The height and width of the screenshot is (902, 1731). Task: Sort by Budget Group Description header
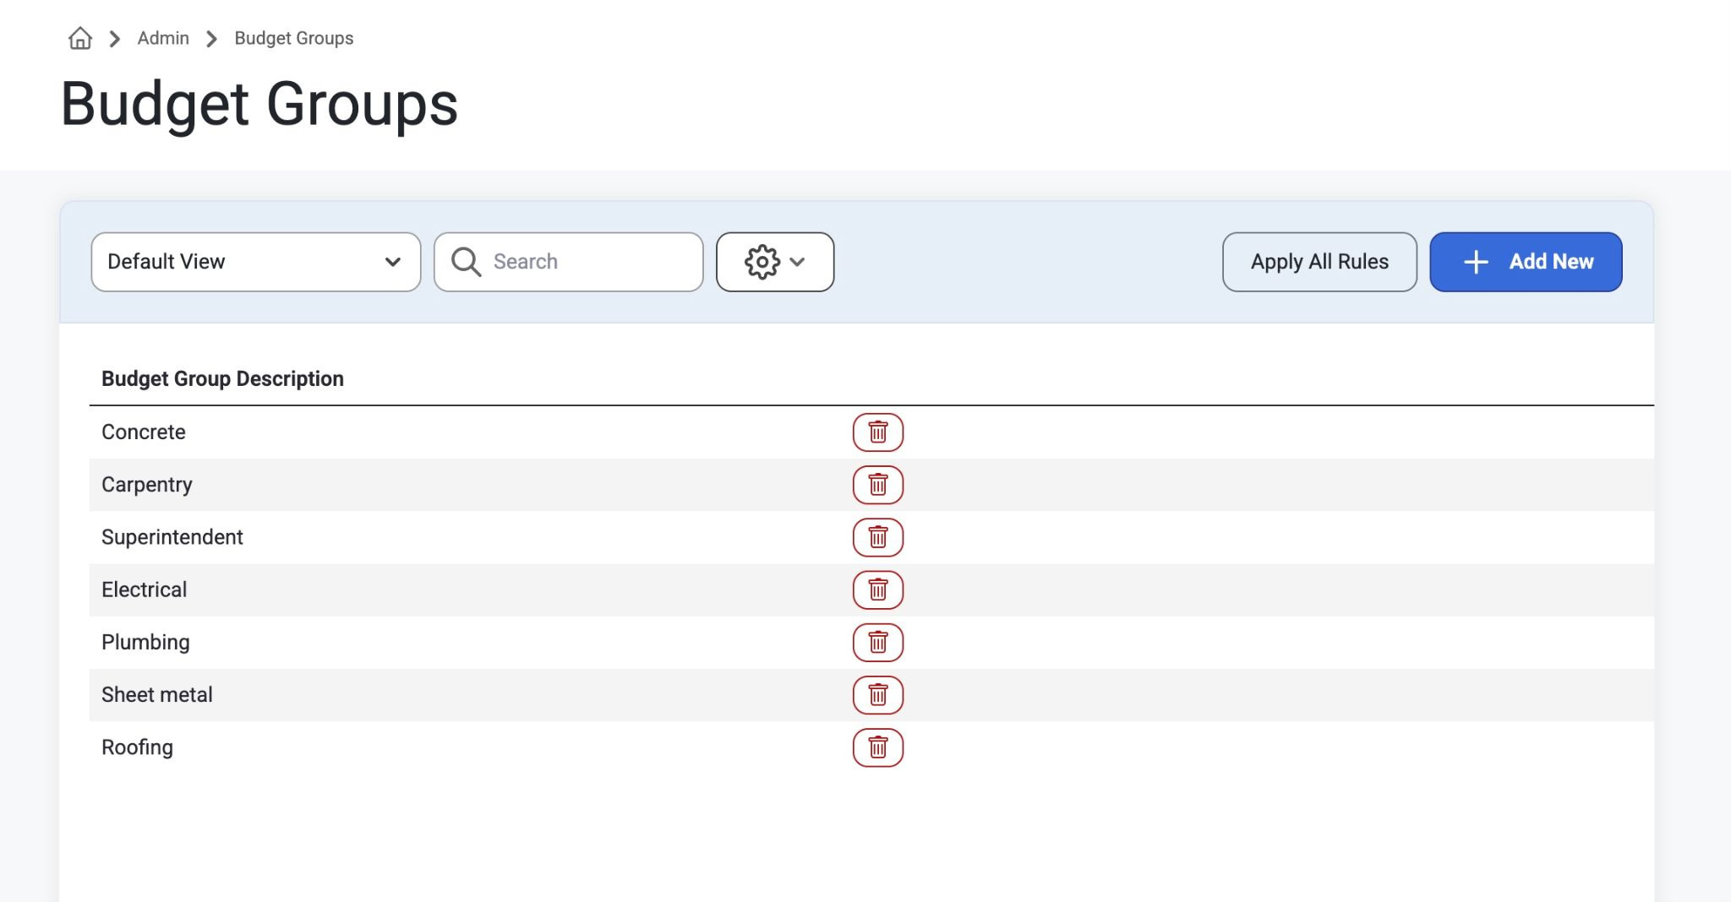[x=222, y=378]
